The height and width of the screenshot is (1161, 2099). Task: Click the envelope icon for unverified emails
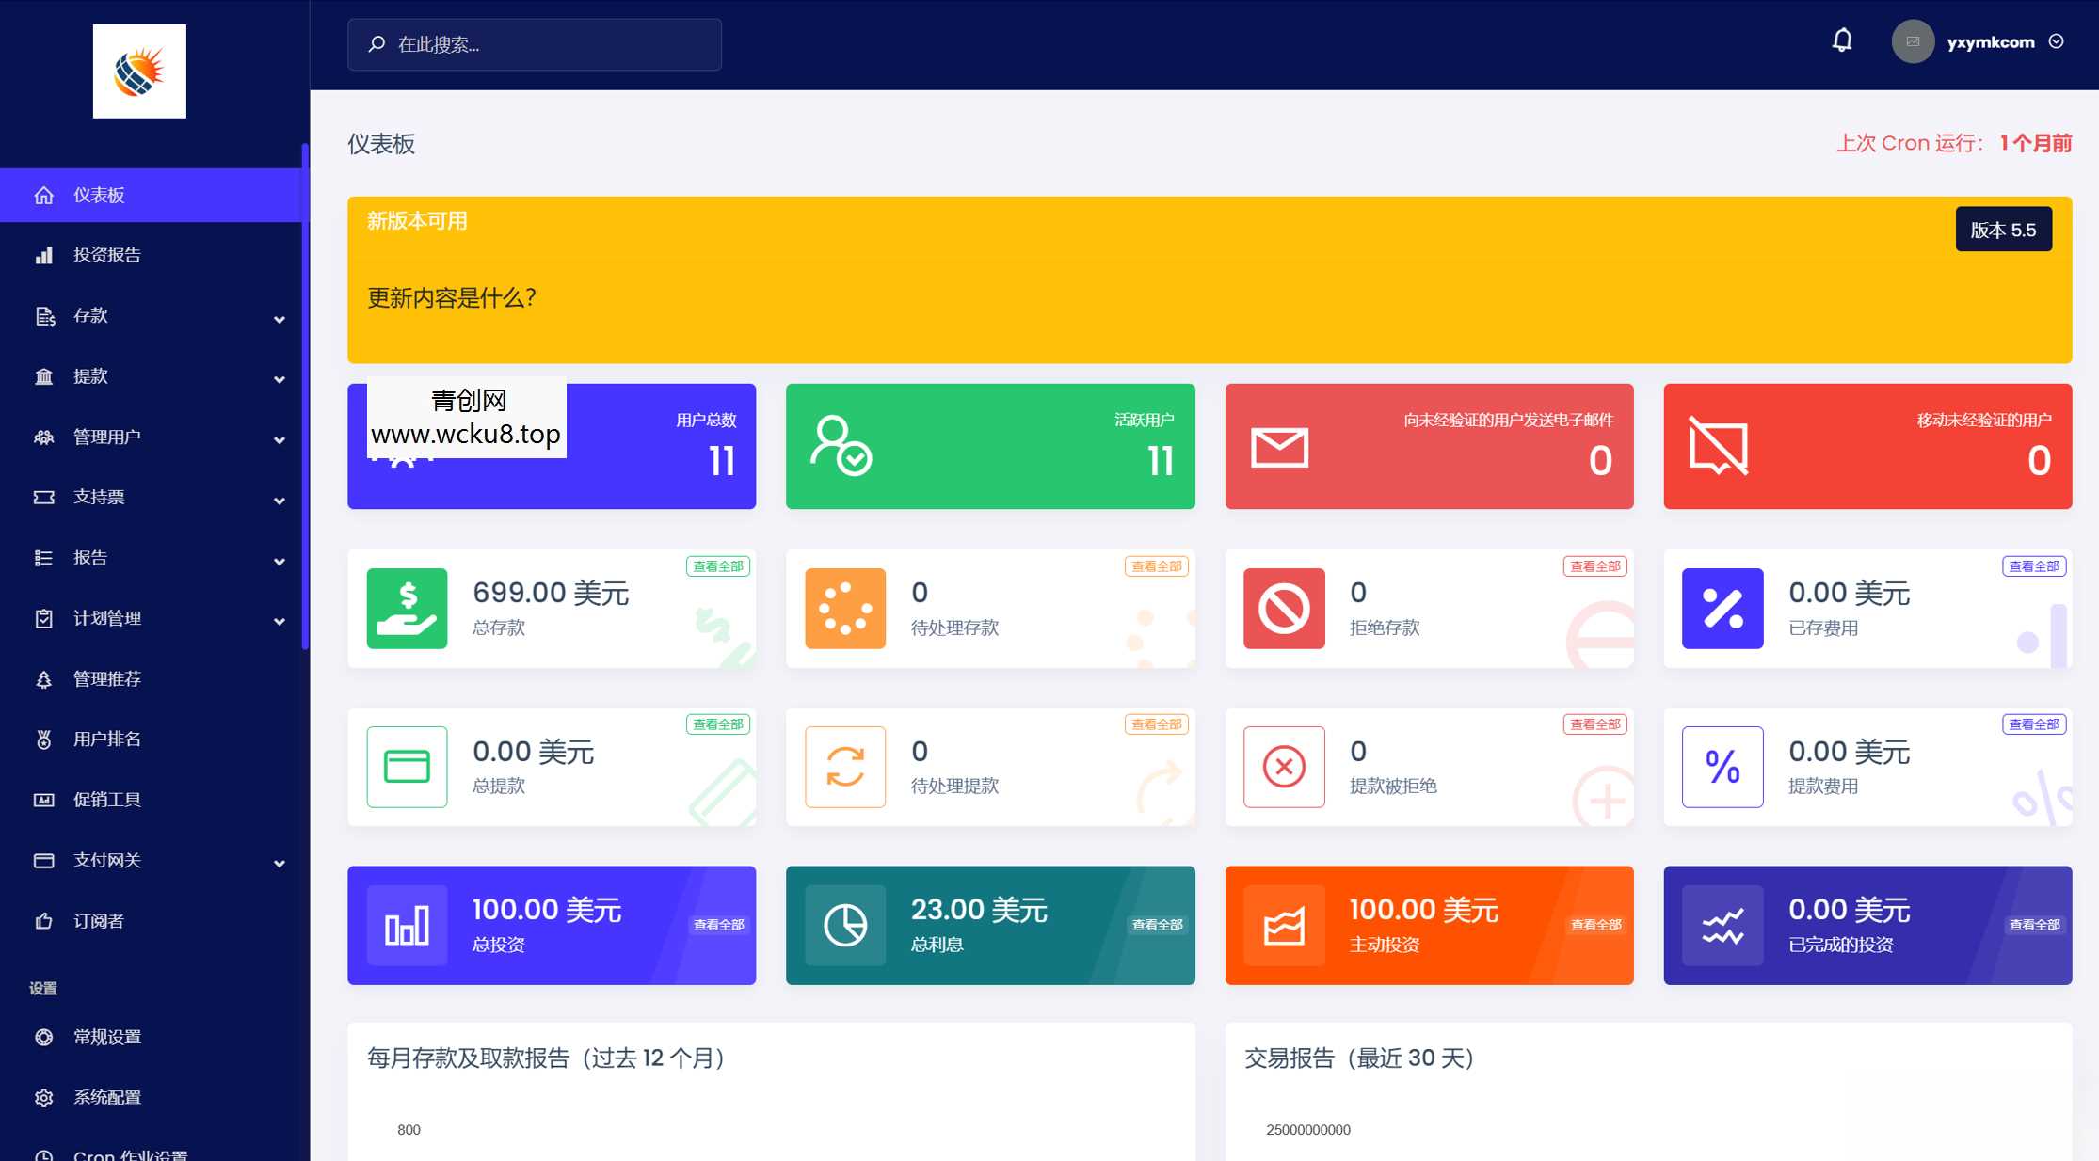pyautogui.click(x=1279, y=447)
